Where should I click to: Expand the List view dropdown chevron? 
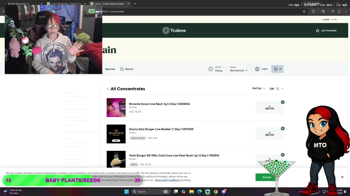pos(282,89)
